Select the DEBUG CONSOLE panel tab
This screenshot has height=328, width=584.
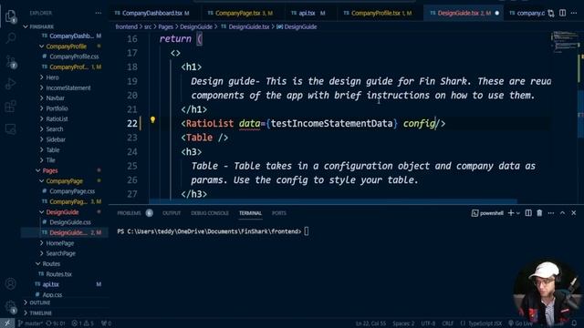point(210,213)
